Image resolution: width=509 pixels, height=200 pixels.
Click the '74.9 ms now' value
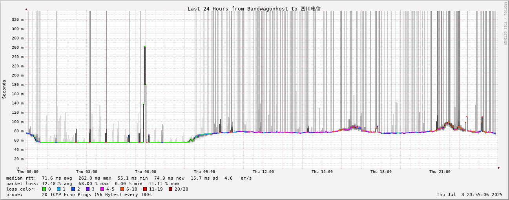point(169,178)
